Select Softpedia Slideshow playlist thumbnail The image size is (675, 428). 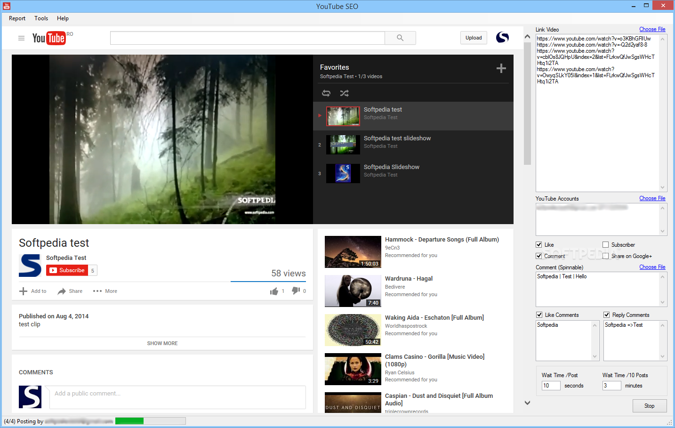(x=343, y=173)
